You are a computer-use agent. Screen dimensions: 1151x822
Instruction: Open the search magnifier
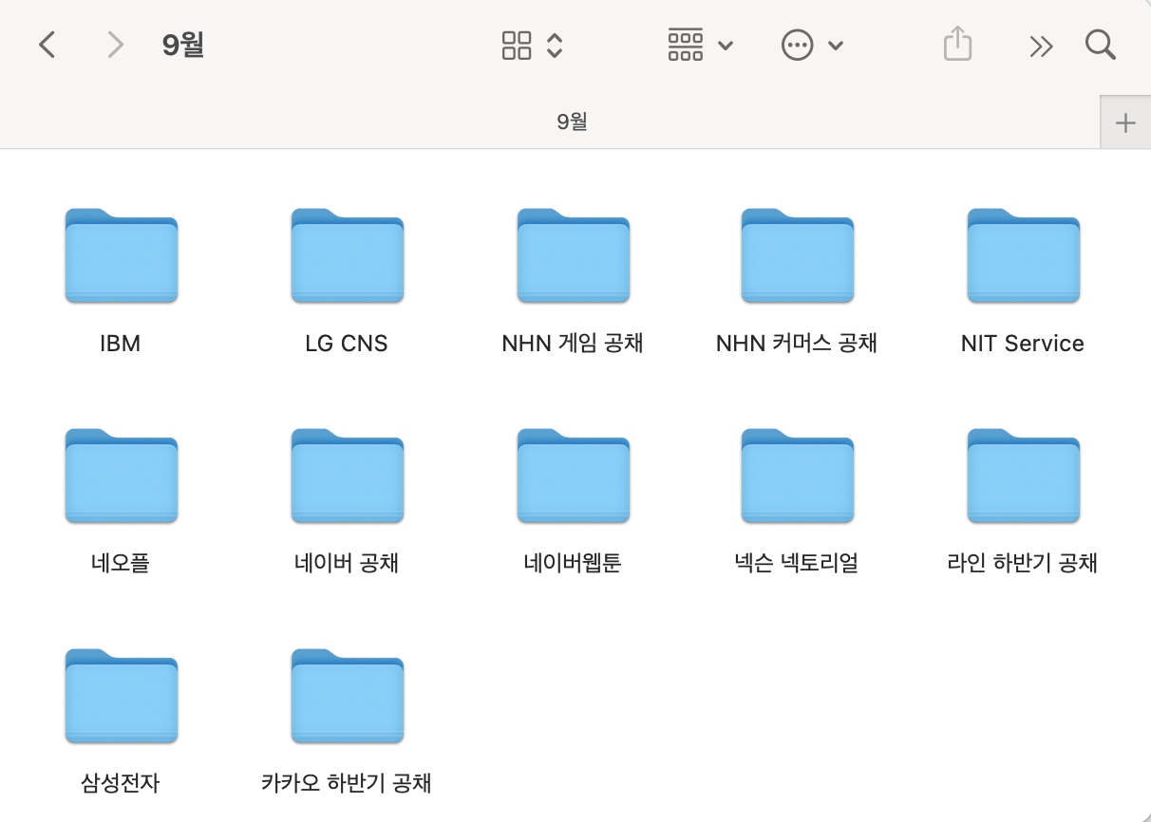(x=1100, y=45)
